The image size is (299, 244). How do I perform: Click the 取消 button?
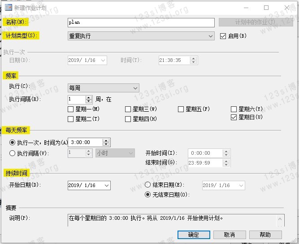point(230,235)
